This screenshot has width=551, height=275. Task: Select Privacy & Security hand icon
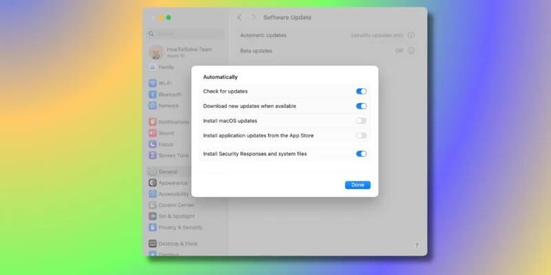pyautogui.click(x=152, y=228)
